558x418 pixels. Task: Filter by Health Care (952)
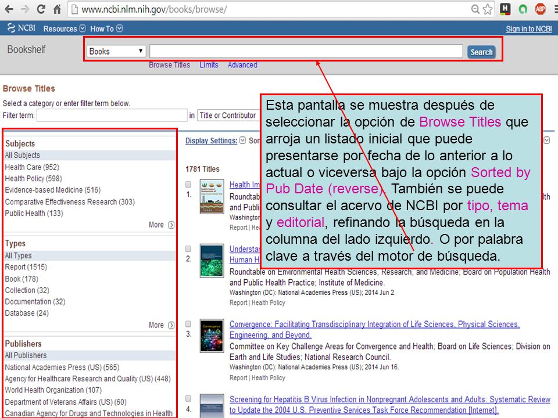[32, 167]
